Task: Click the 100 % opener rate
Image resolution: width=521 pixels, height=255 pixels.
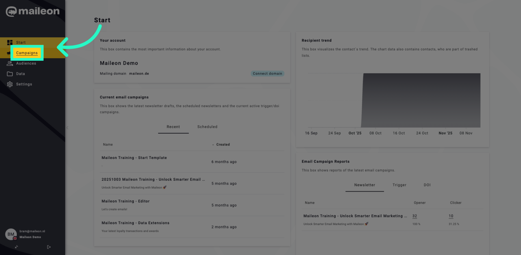Action: coord(416,224)
